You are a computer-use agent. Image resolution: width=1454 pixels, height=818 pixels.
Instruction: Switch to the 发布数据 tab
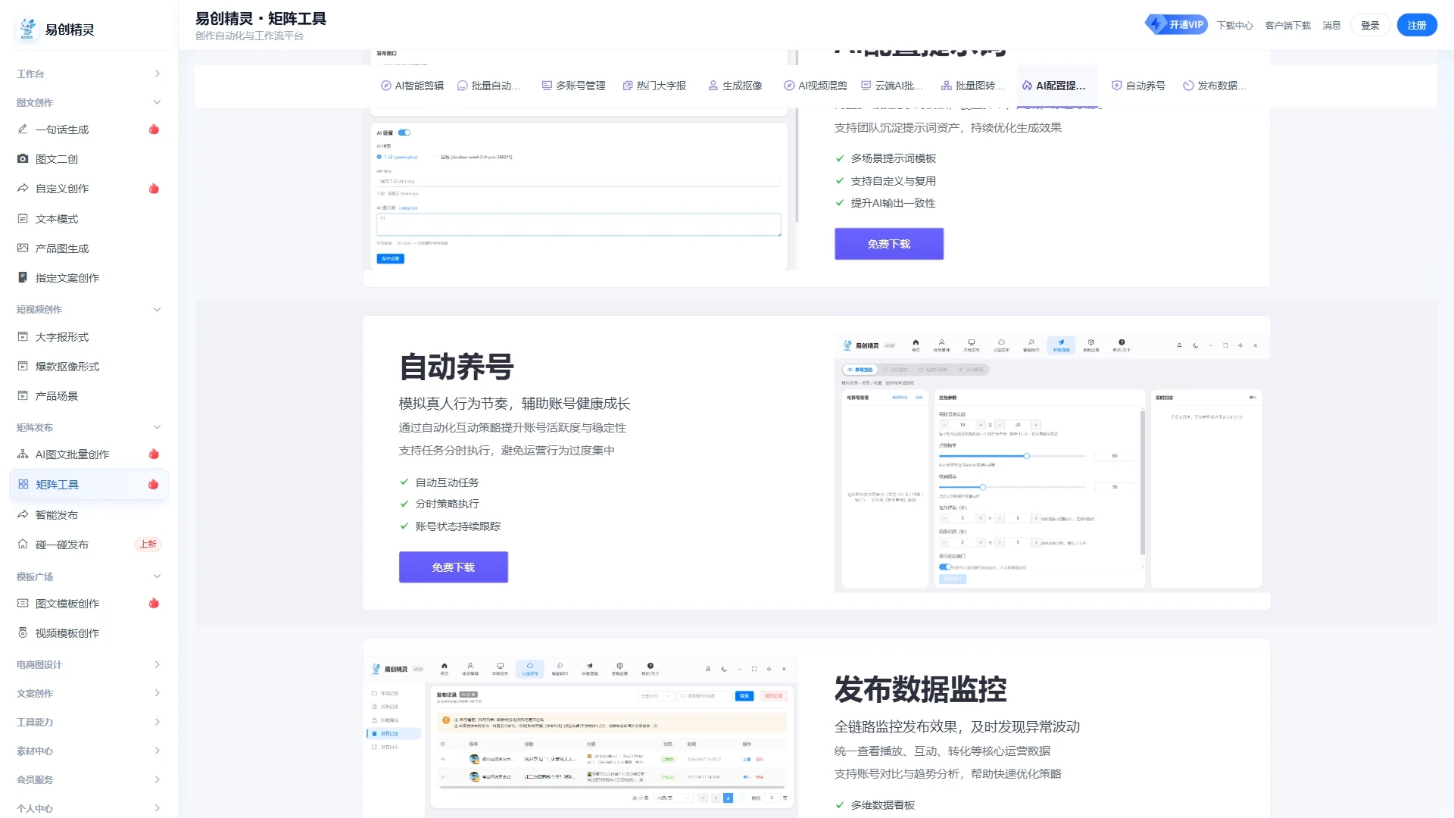coord(1215,86)
